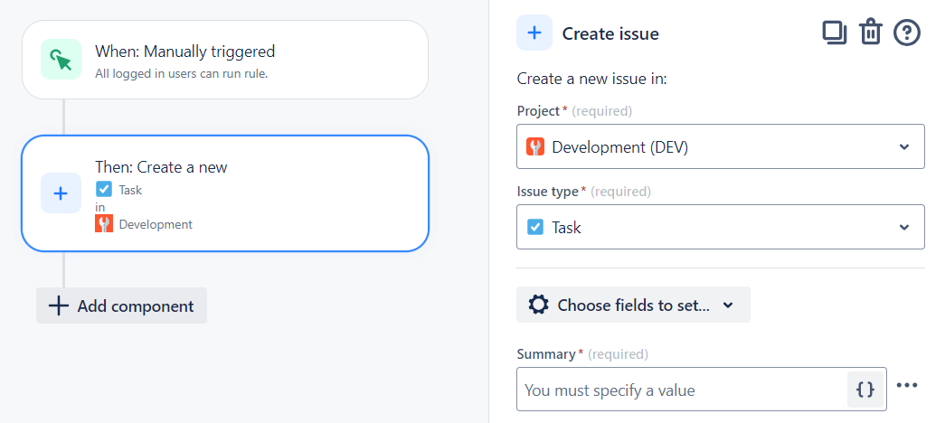Viewport: 945px width, 423px height.
Task: Delete the component with trash icon
Action: click(x=870, y=33)
